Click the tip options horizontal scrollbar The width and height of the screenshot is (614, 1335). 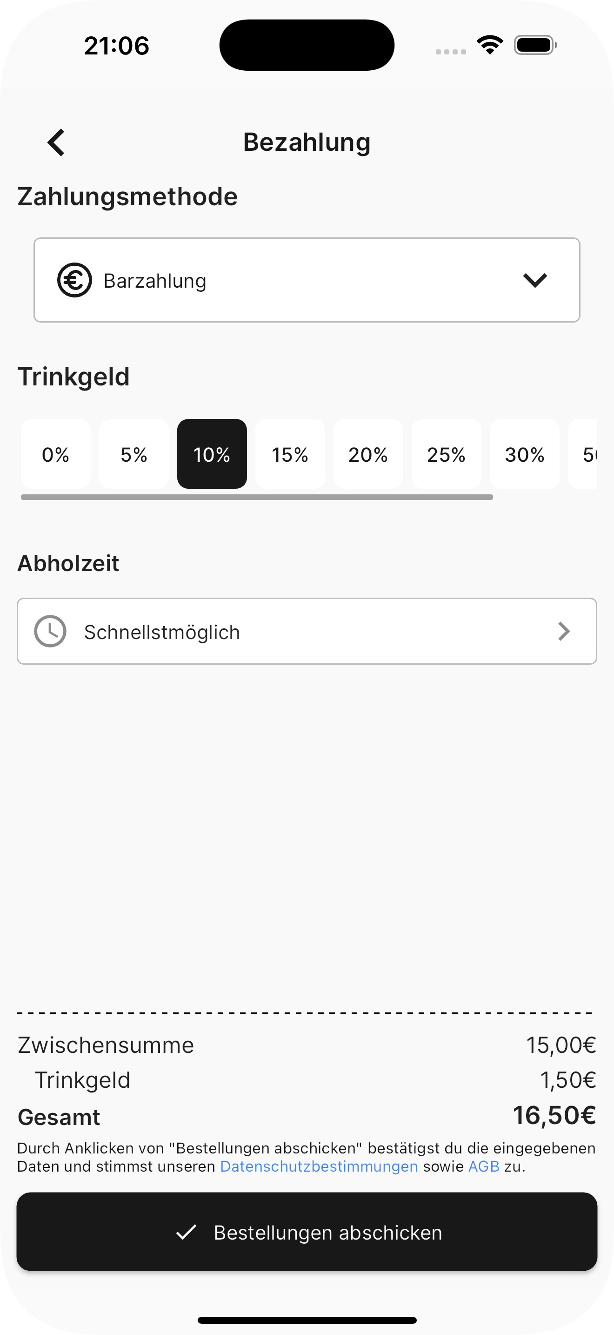pyautogui.click(x=257, y=497)
